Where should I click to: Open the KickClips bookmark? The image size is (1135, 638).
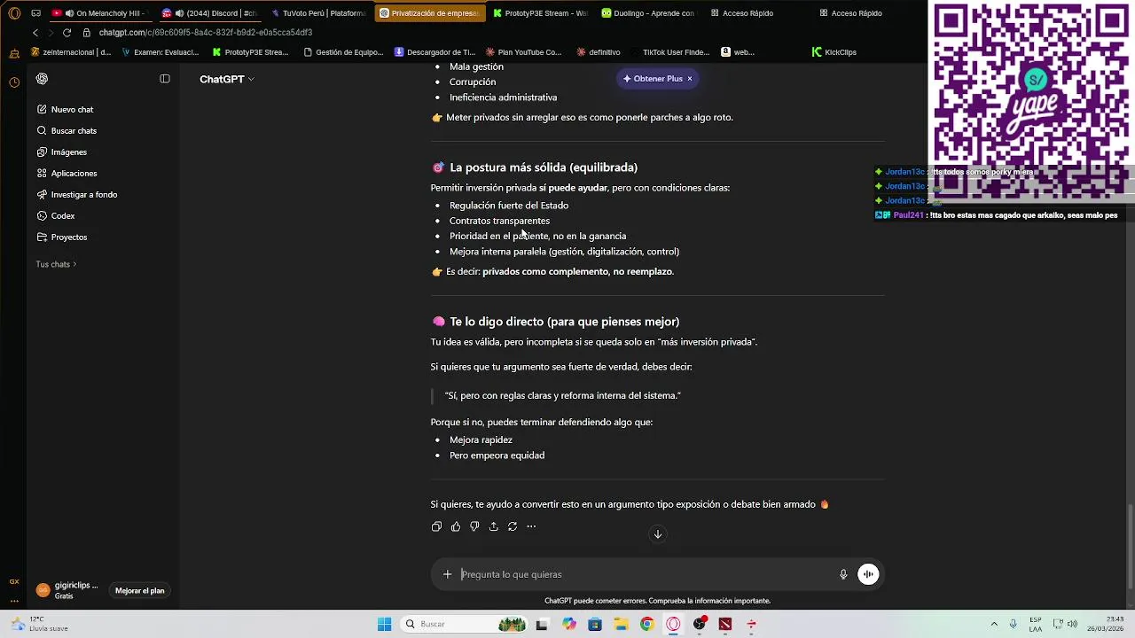click(834, 52)
